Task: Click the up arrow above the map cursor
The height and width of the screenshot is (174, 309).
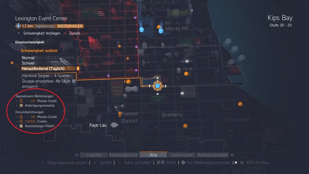Action: [157, 78]
